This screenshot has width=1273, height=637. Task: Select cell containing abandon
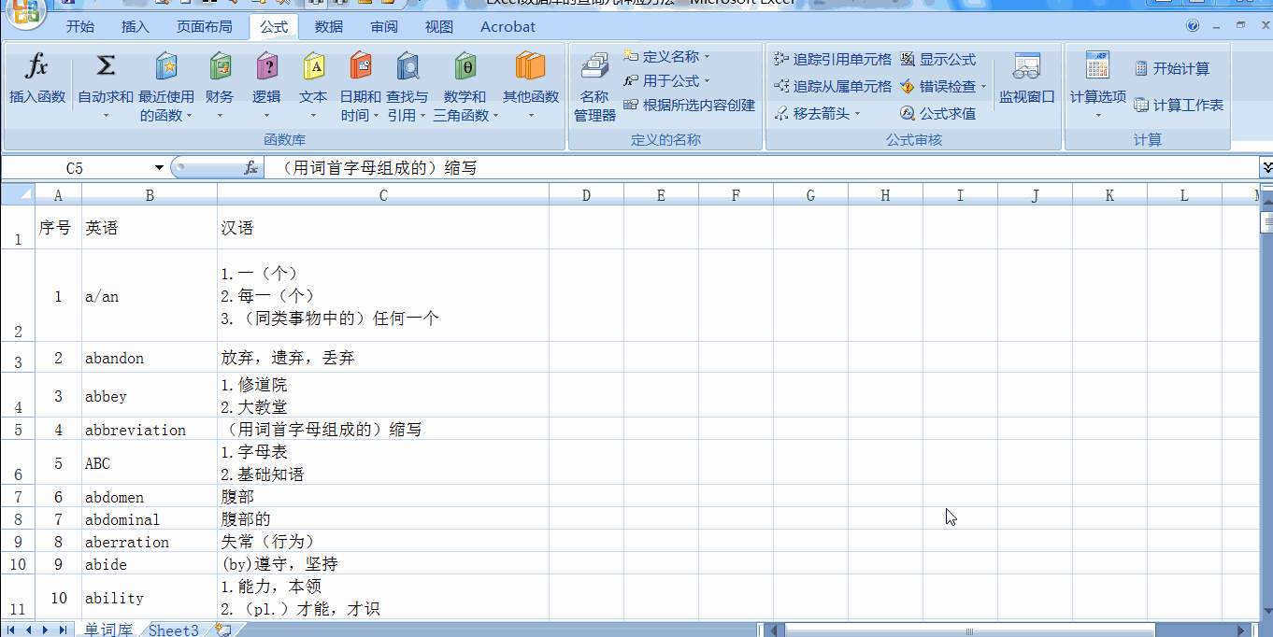150,358
